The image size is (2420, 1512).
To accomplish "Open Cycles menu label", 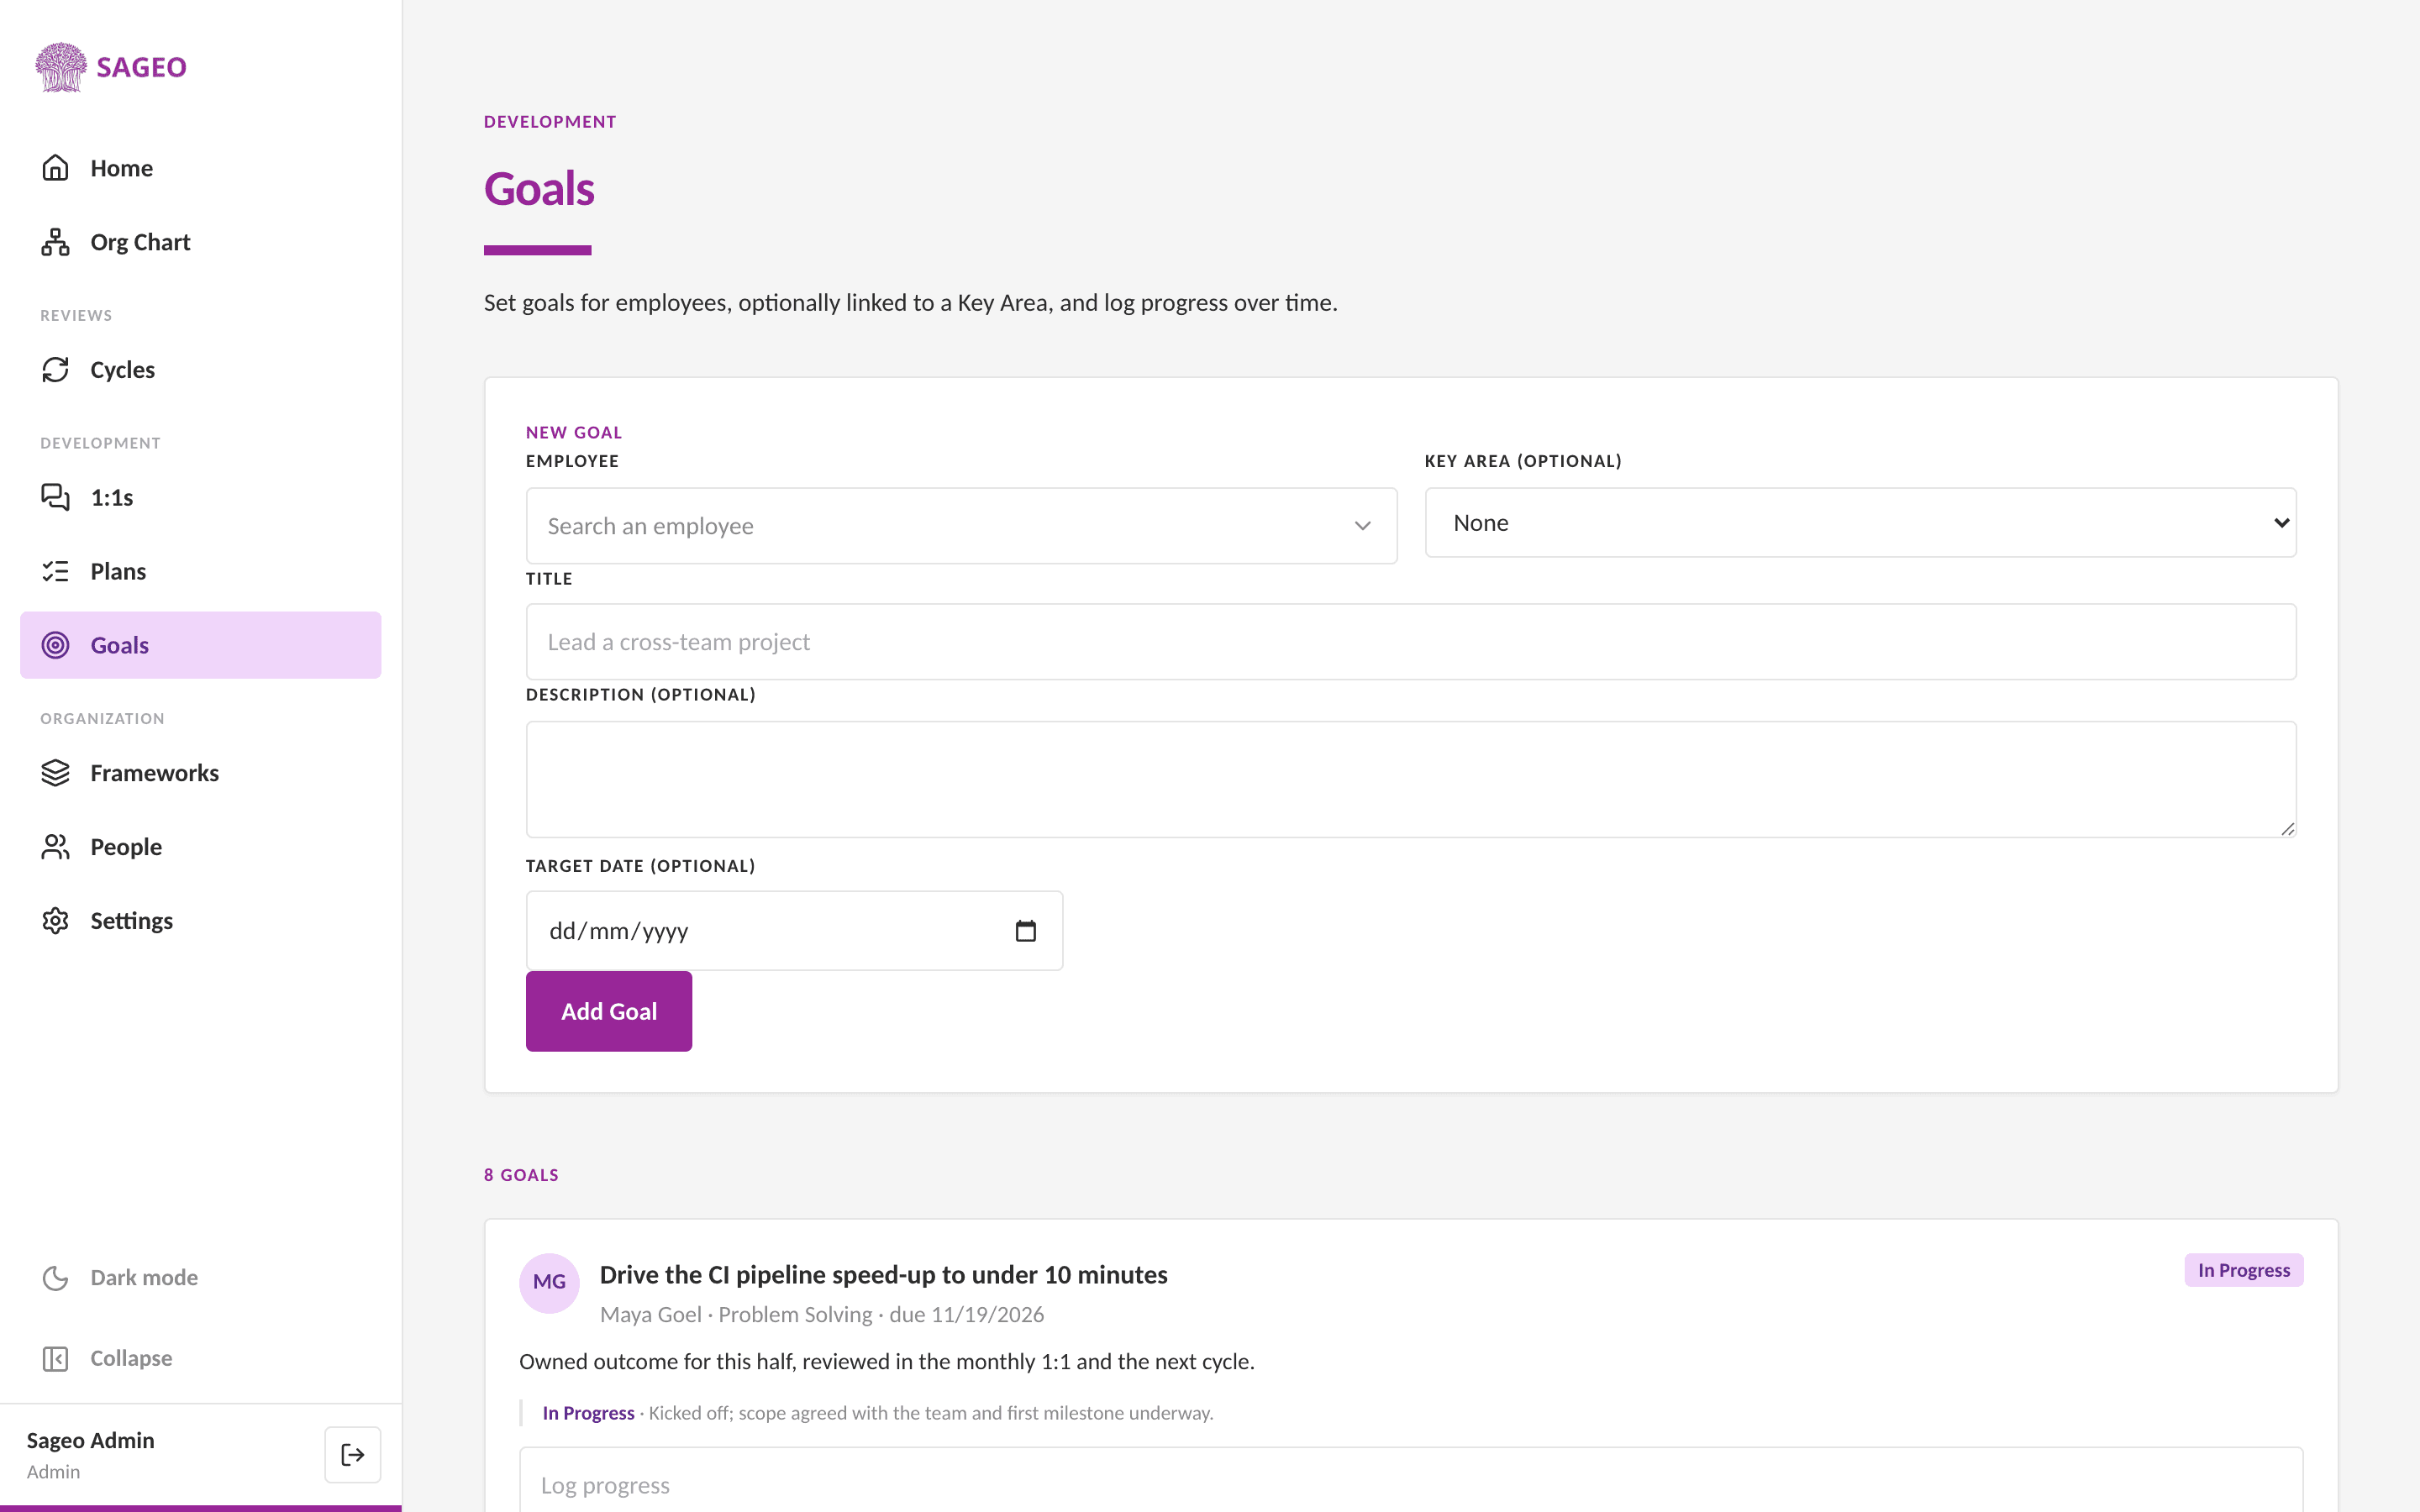I will pos(122,370).
